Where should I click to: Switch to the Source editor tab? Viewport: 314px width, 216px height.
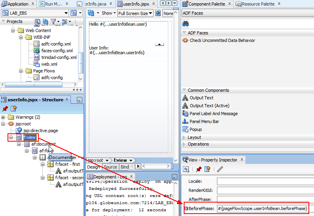110,167
